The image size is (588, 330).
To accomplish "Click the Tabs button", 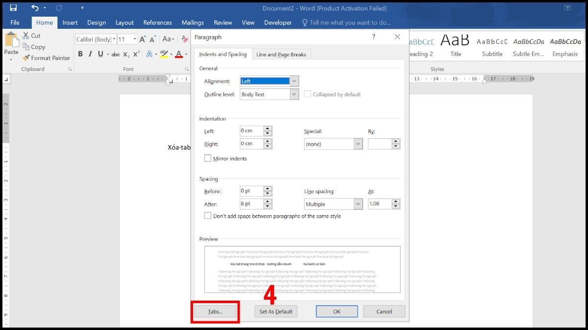I will tap(214, 311).
